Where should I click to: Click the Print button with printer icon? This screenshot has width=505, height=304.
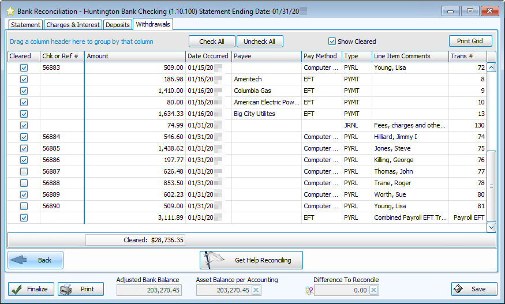81,289
